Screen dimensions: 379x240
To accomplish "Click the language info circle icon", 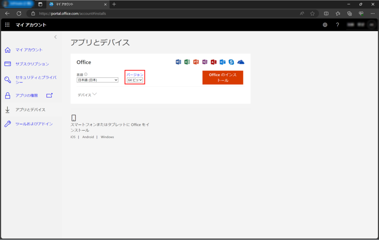I will click(86, 74).
